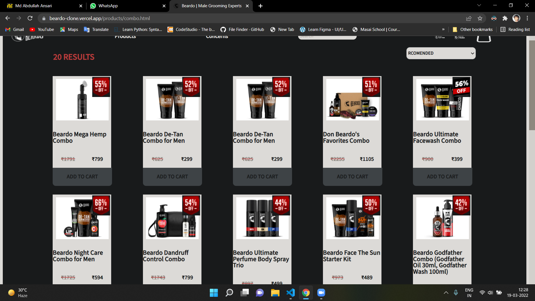Click the 20 RESULTS heading

pos(74,57)
